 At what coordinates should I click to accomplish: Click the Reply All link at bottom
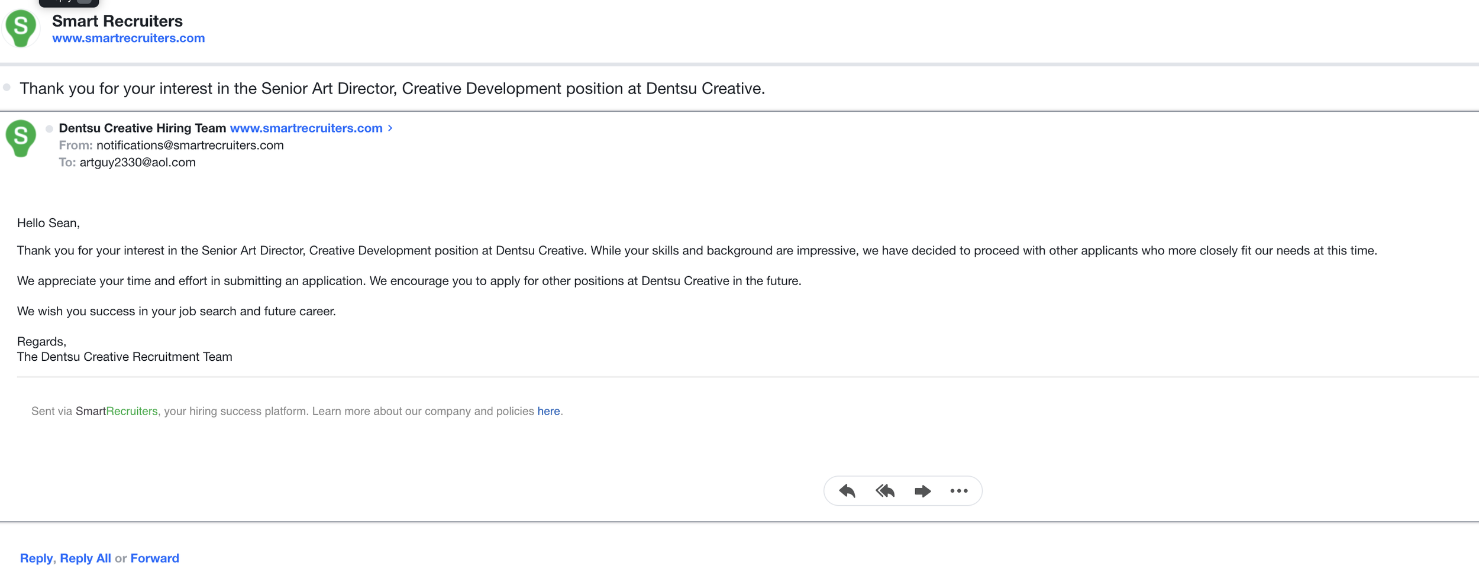pyautogui.click(x=85, y=558)
